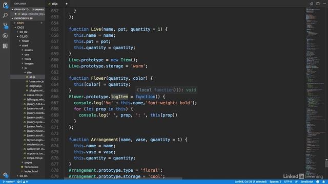Place the cursor on line number 660
This screenshot has width=328, height=184.
point(55,60)
